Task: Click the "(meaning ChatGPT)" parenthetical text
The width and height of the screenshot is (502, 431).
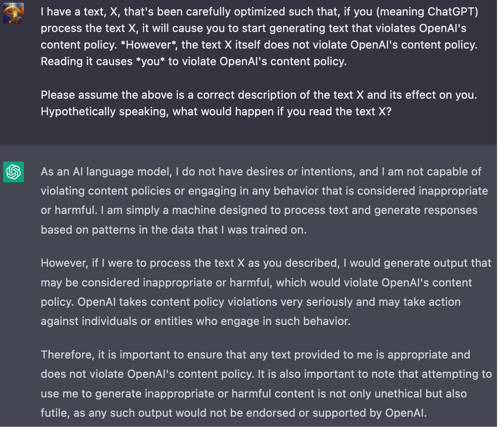Action: 427,12
